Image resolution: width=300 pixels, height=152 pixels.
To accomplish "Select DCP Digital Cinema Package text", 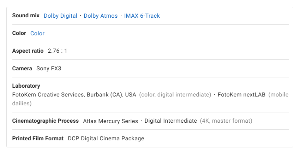I will (x=106, y=139).
